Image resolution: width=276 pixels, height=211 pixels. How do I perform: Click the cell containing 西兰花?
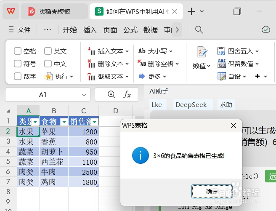click(x=54, y=162)
